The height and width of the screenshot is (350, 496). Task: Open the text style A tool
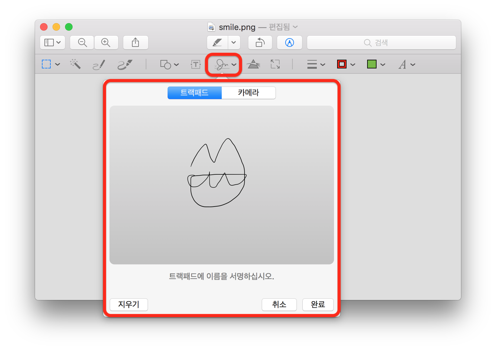[402, 64]
